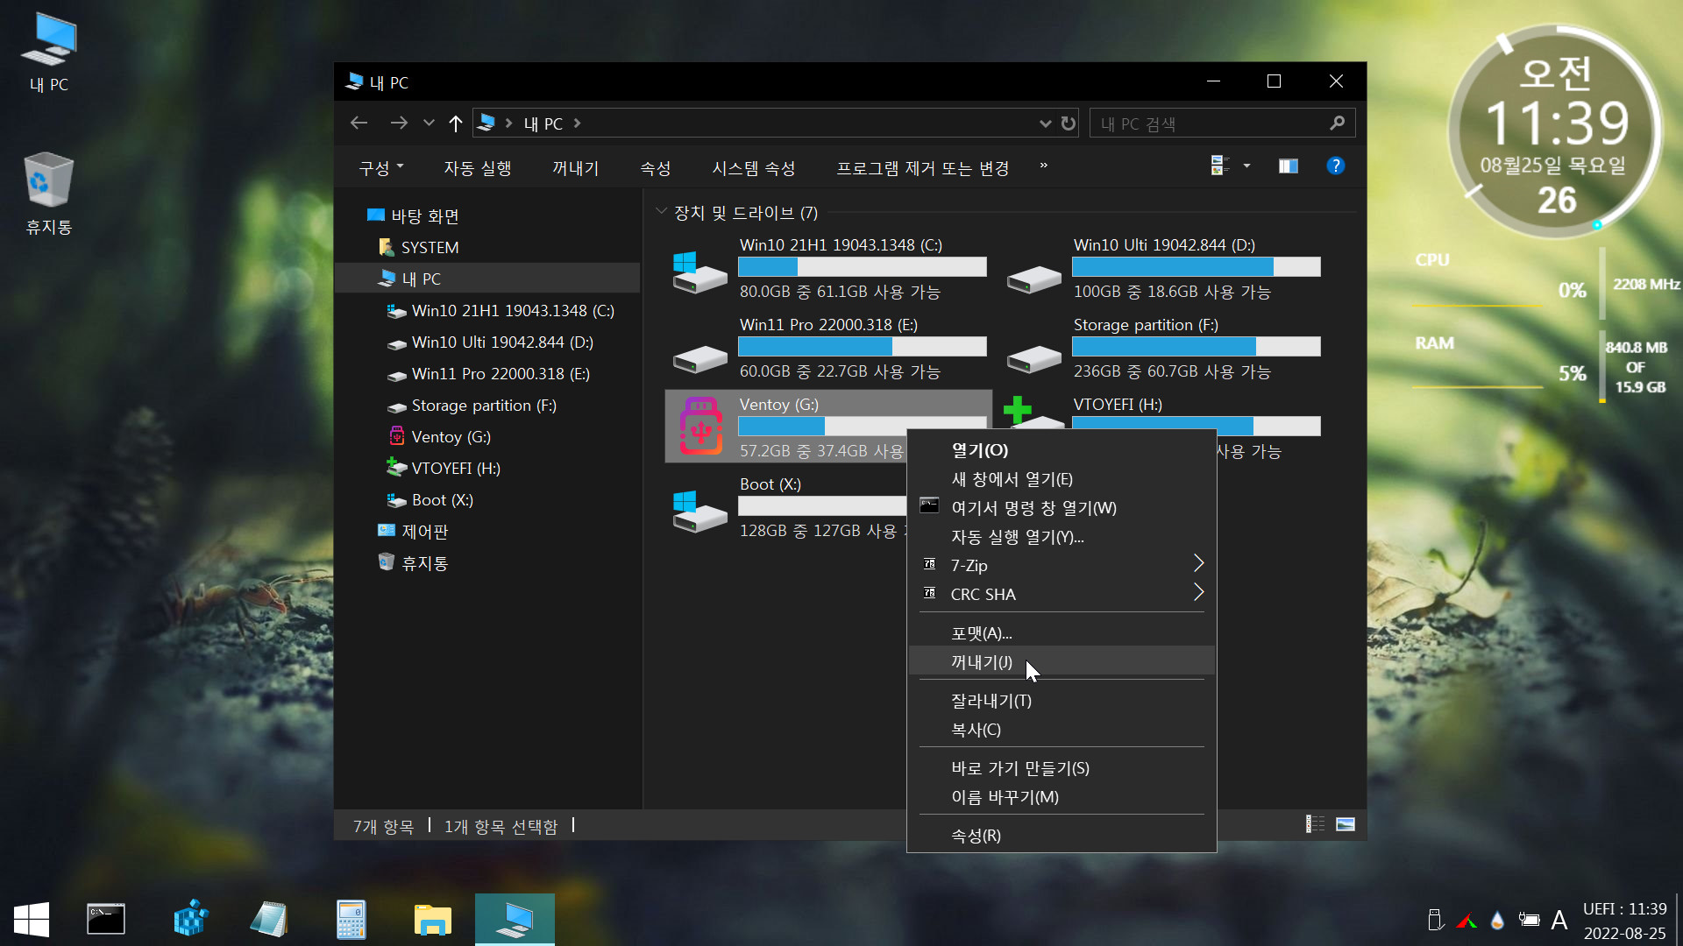
Task: Launch Command Prompt from the taskbar
Action: click(x=106, y=920)
